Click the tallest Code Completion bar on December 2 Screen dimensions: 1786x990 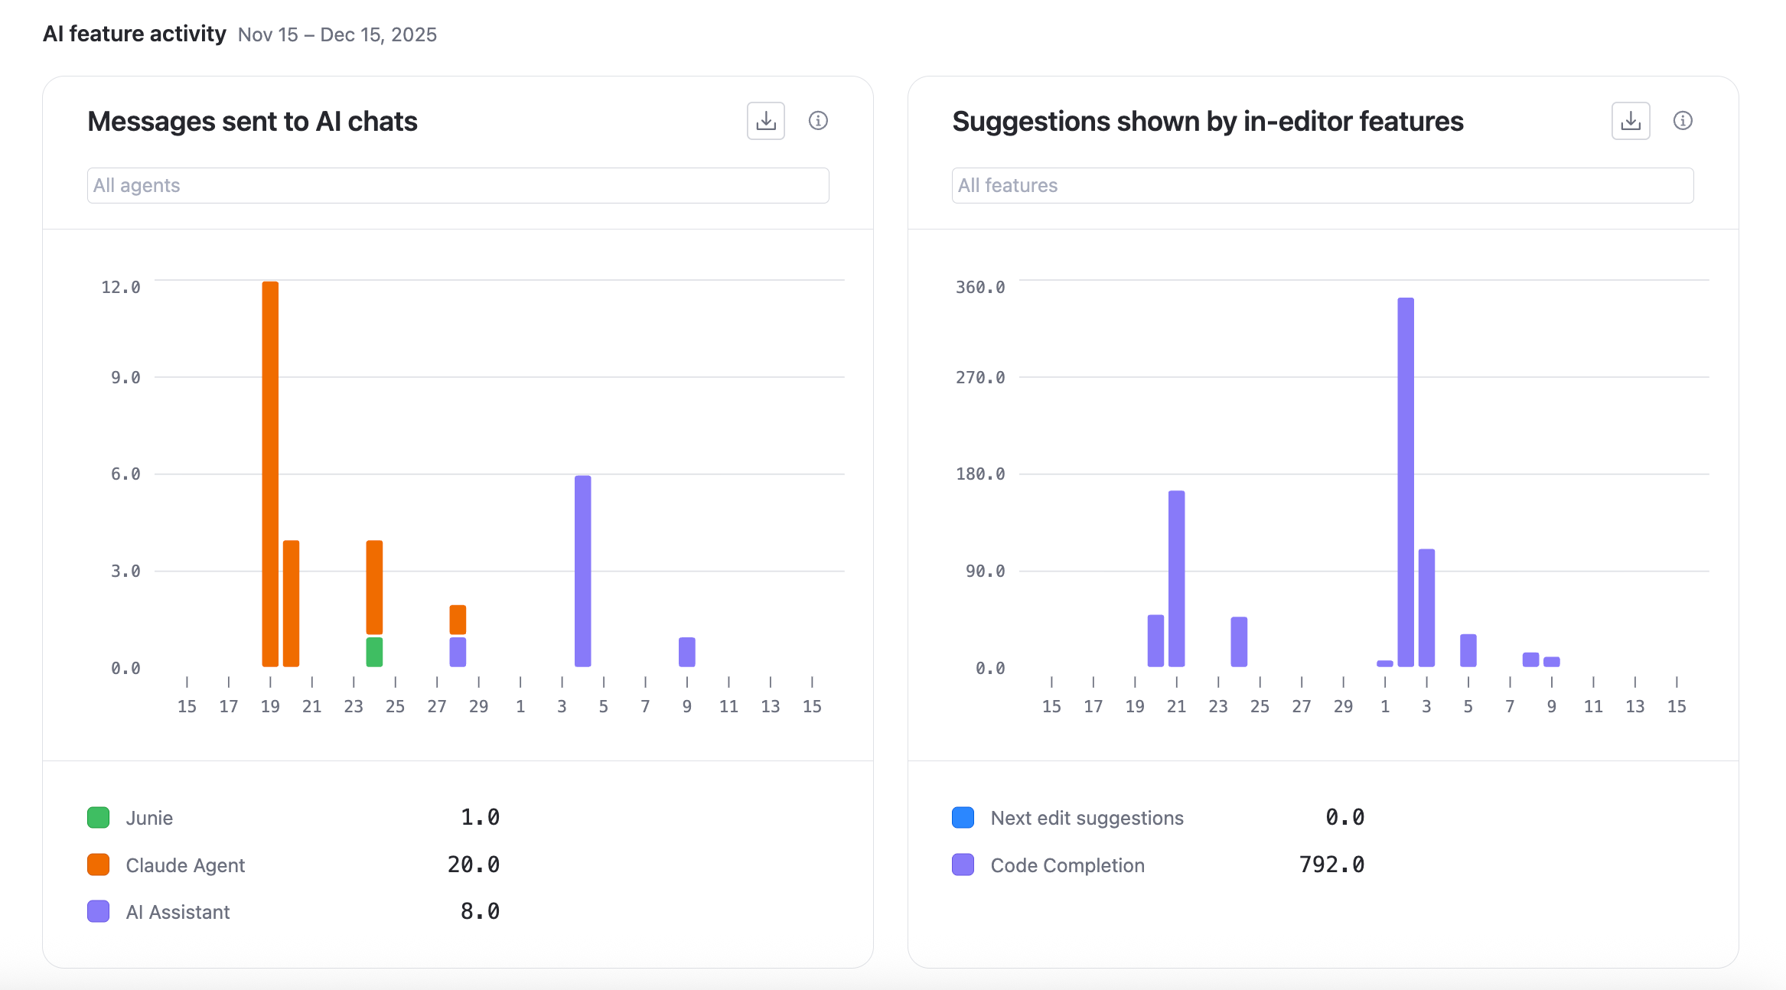tap(1406, 482)
